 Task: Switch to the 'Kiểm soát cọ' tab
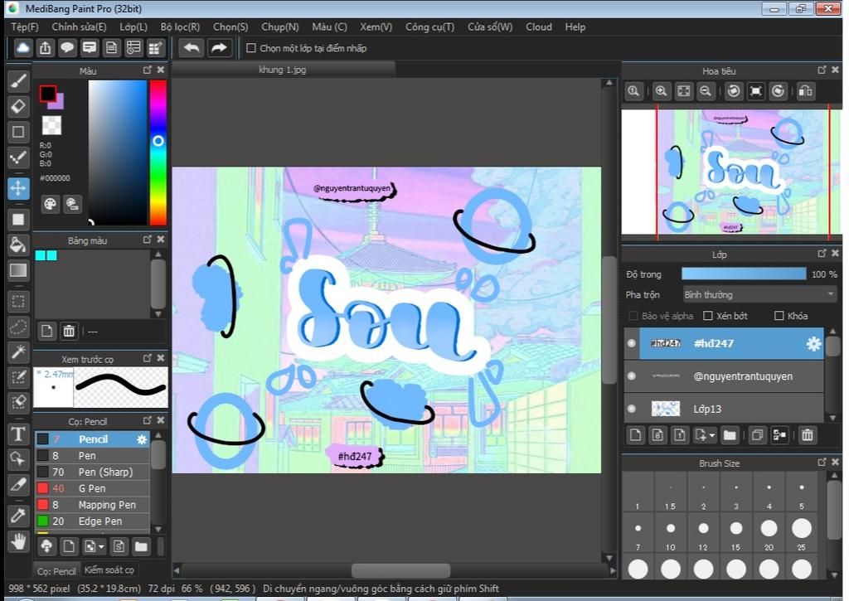tap(109, 569)
